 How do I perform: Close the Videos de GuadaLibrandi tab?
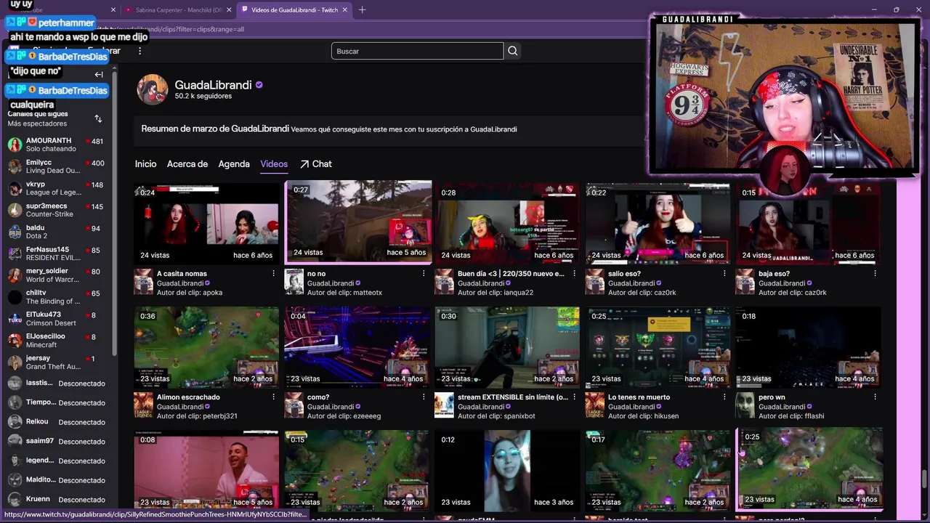tap(345, 9)
